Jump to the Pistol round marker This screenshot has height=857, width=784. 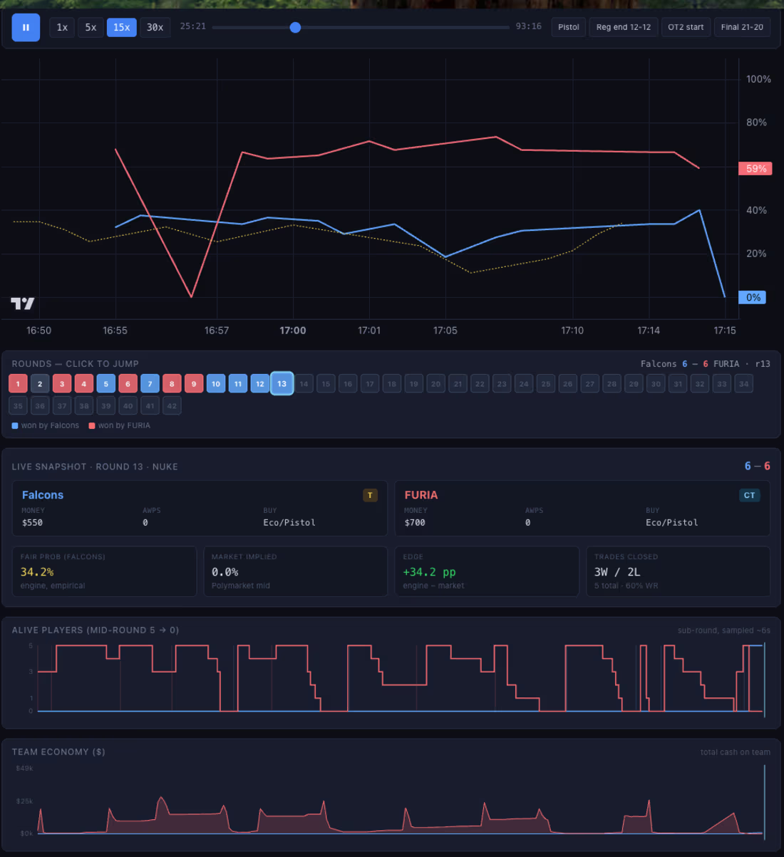point(569,27)
